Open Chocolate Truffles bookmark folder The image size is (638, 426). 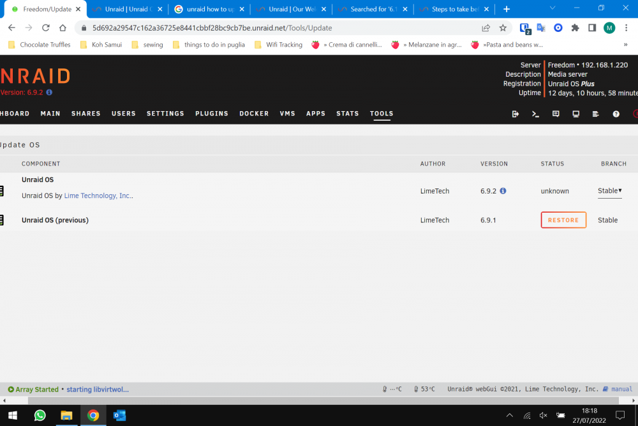40,45
